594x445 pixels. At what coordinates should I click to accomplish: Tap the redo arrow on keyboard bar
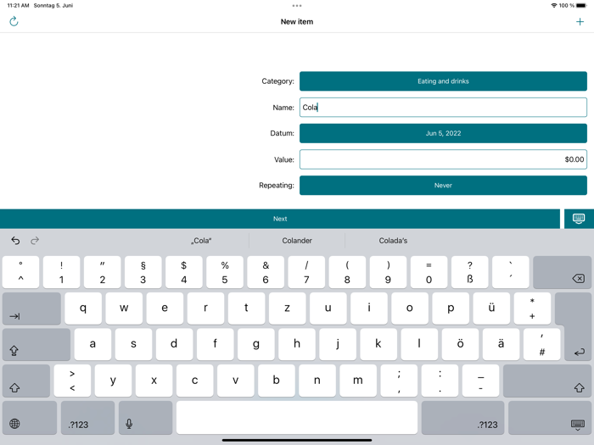(x=35, y=241)
